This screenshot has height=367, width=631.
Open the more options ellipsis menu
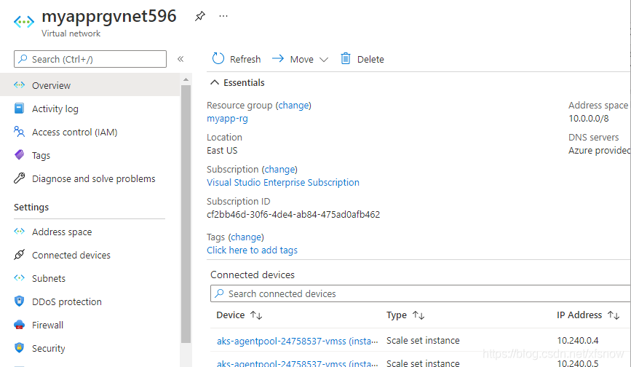pos(223,16)
